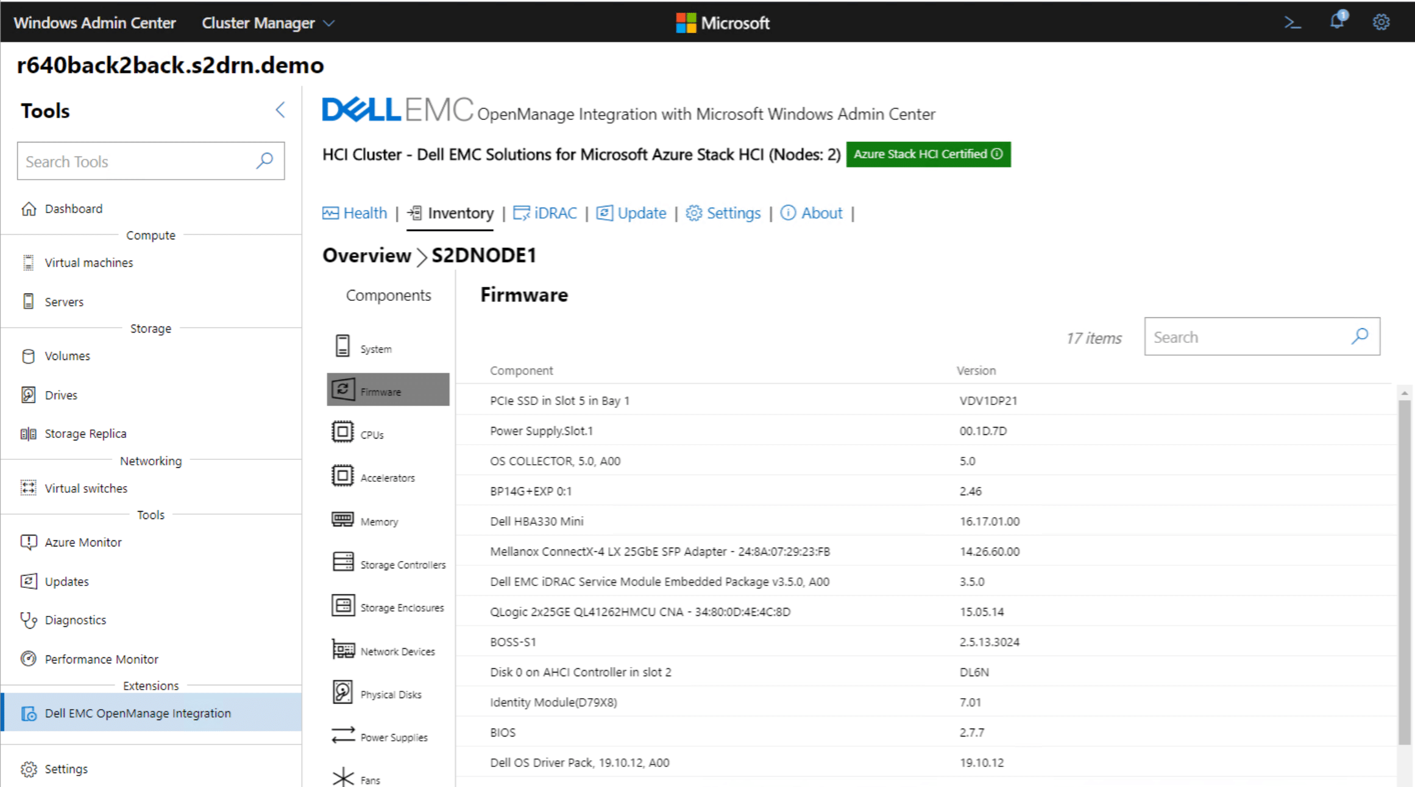
Task: Switch to the Settings tab
Action: (x=723, y=213)
